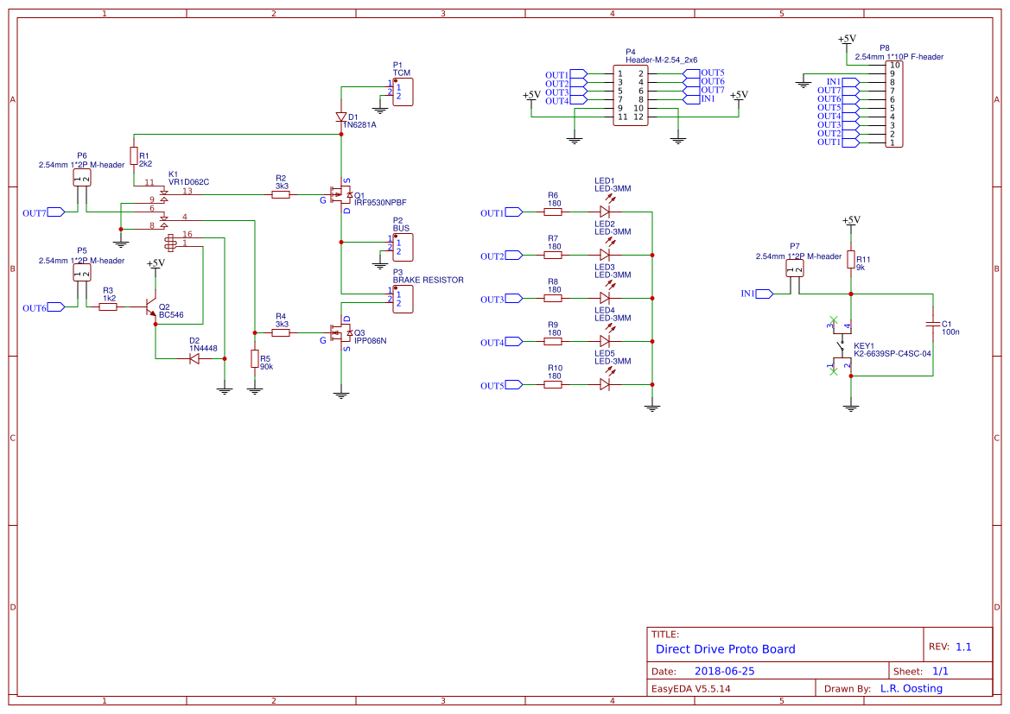The height and width of the screenshot is (714, 1010).
Task: Click the L.R. Oosting drawn-by text
Action: click(912, 688)
